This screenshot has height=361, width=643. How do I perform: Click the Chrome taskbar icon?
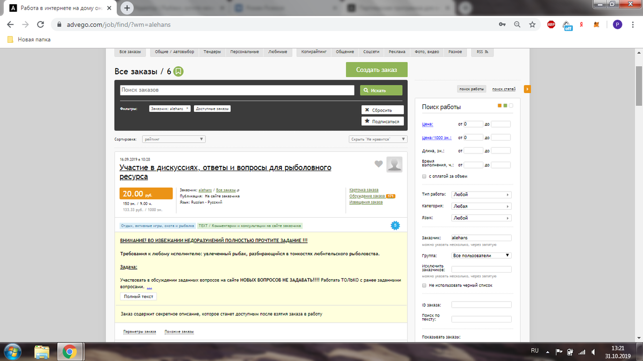[x=69, y=352]
